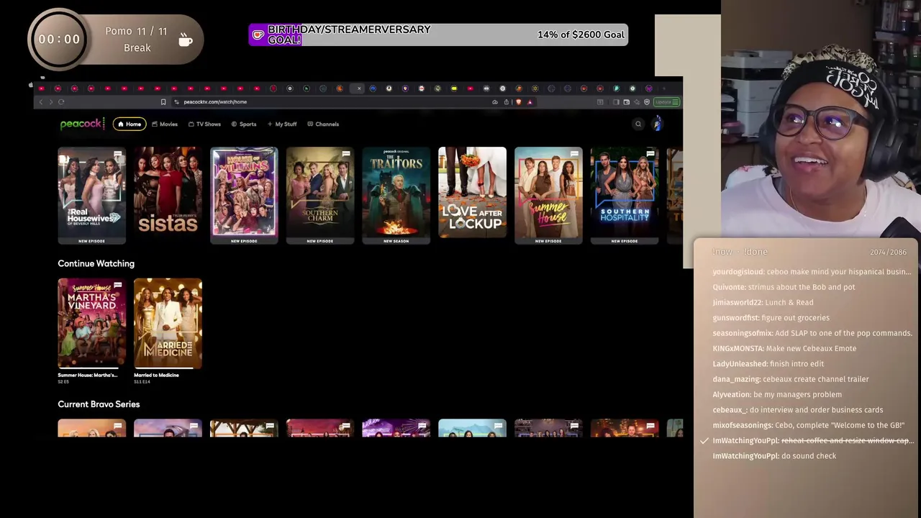Click the Current Bravo Series heading
Viewport: 921px width, 518px height.
click(99, 404)
